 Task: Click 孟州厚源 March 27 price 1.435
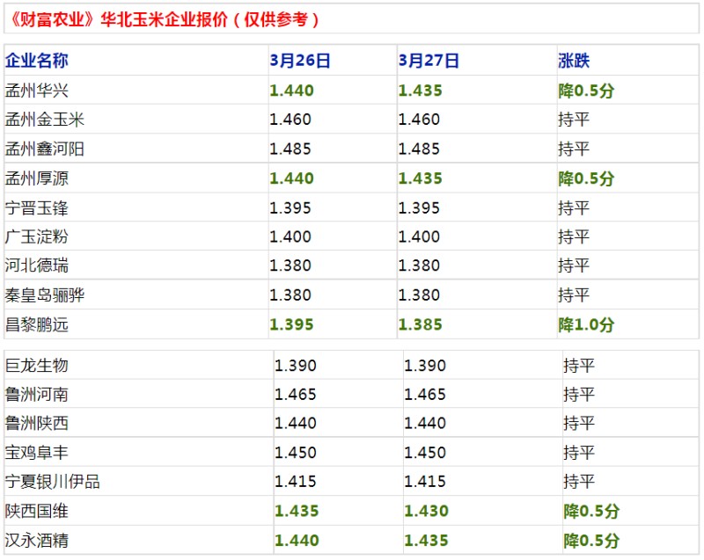(x=421, y=178)
